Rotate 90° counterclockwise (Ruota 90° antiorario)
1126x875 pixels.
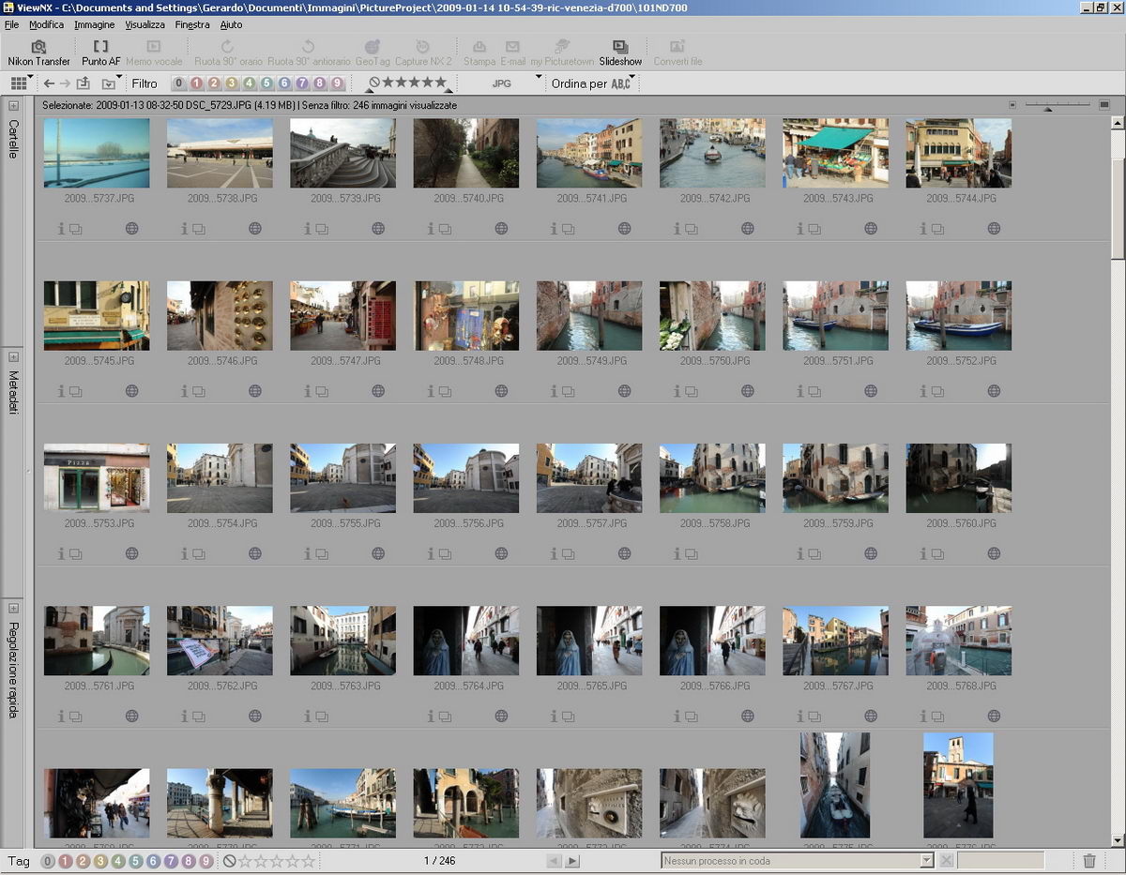click(309, 53)
